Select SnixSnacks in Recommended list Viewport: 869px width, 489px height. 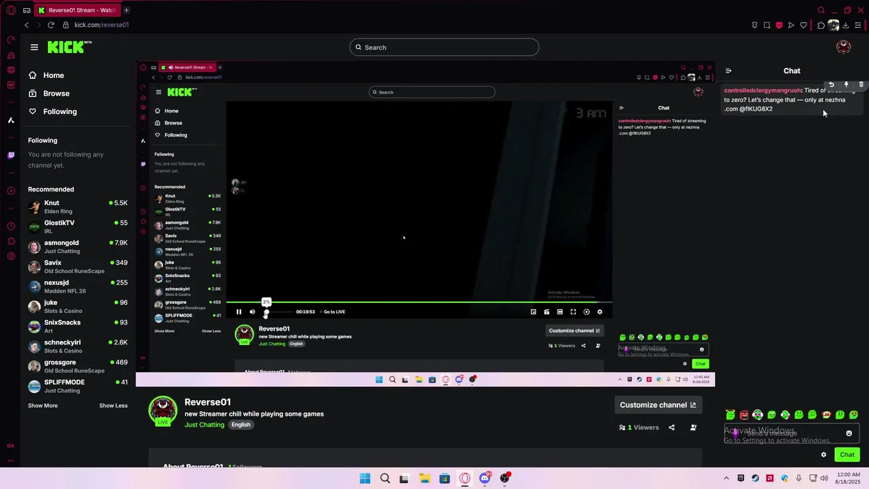point(77,327)
